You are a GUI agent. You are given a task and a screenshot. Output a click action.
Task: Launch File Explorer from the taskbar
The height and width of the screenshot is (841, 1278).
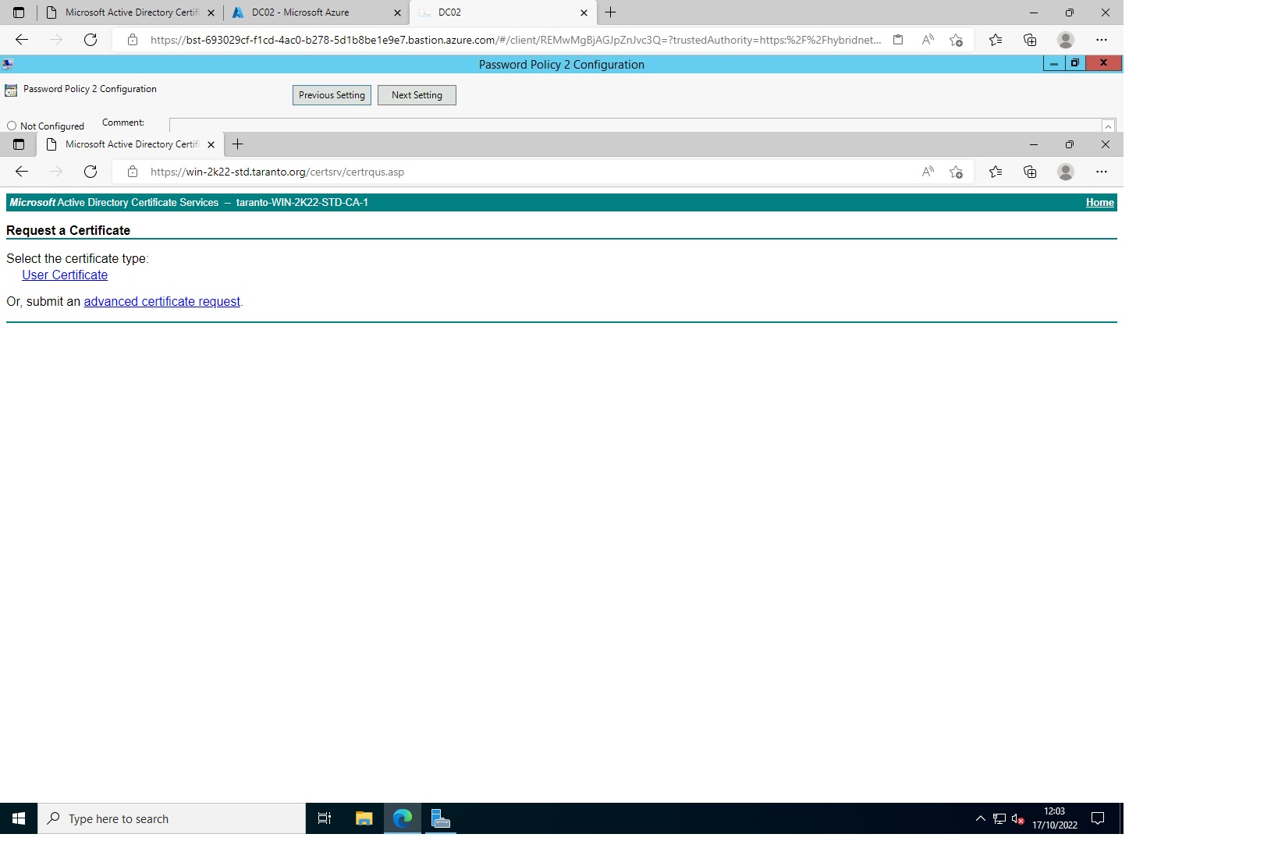(364, 818)
